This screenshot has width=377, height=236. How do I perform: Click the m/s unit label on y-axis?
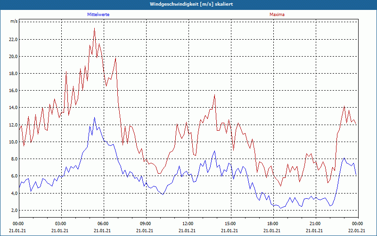(14, 21)
